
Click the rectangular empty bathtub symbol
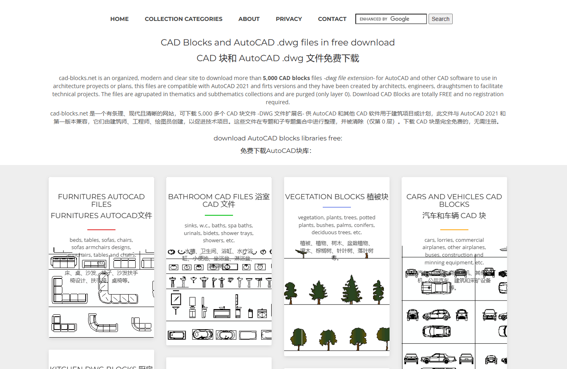248,334
